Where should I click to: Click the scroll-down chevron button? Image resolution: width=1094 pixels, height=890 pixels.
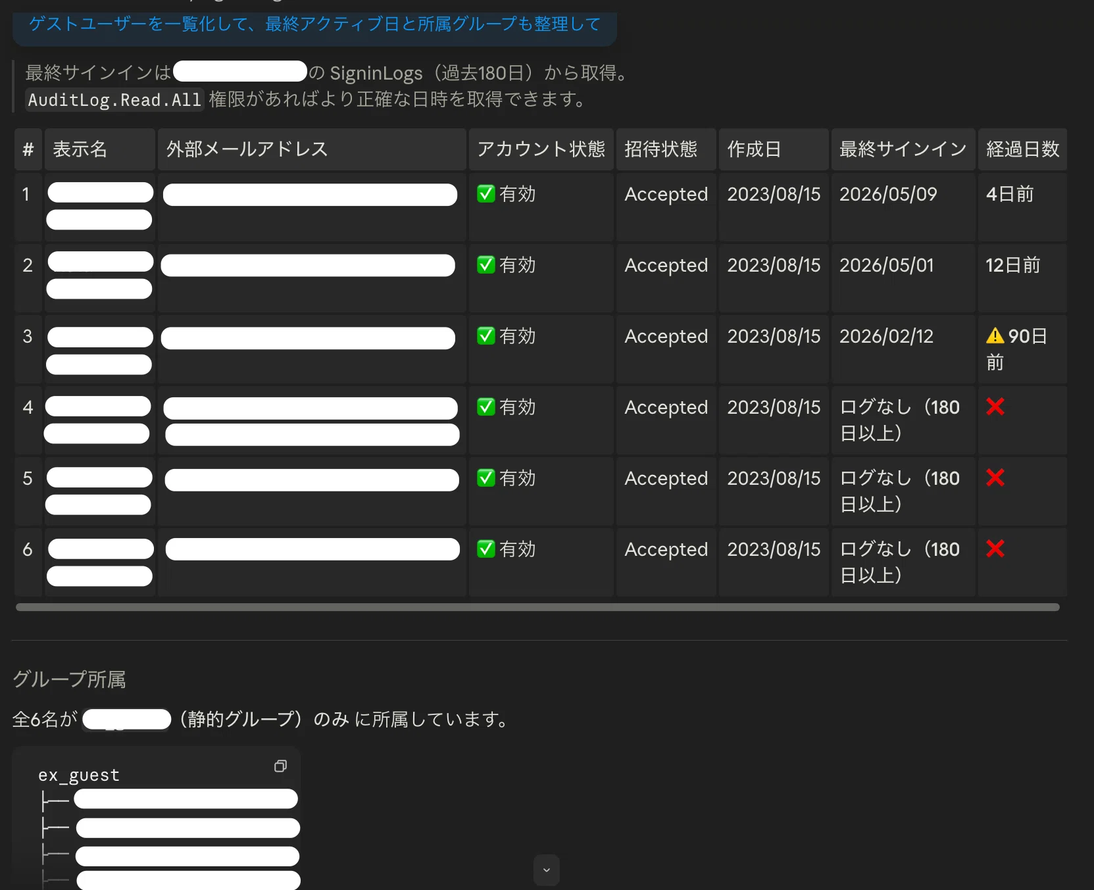[x=546, y=870]
